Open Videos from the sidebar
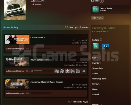The width and height of the screenshot is (131, 105). pos(95,73)
